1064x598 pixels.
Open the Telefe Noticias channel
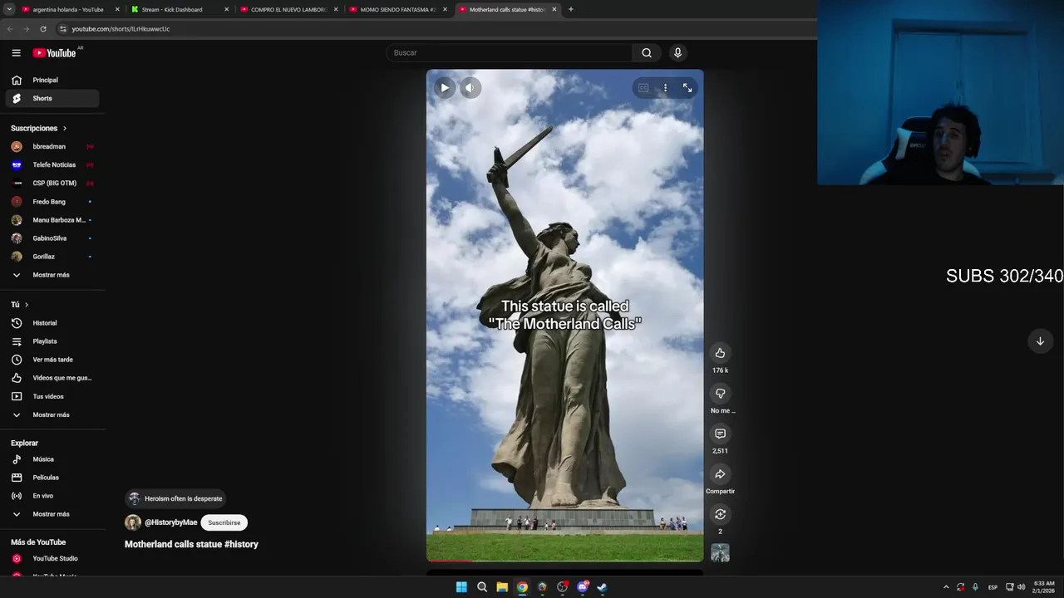(52, 164)
